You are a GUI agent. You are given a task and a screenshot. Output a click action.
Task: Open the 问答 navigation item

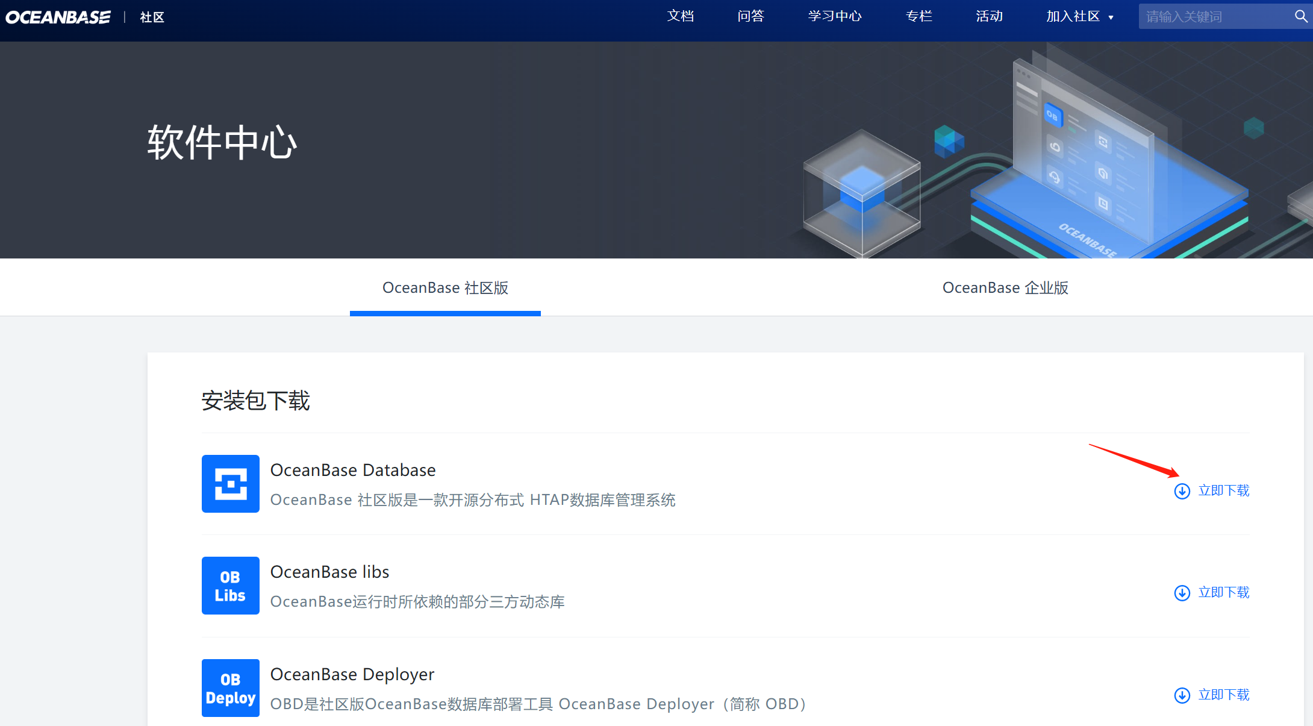750,16
